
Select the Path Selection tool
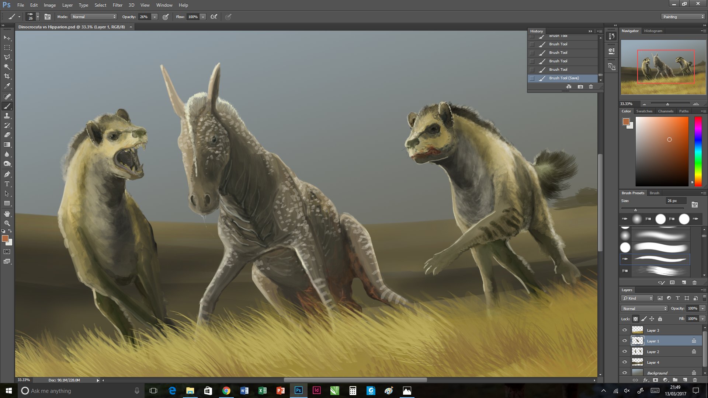(7, 193)
